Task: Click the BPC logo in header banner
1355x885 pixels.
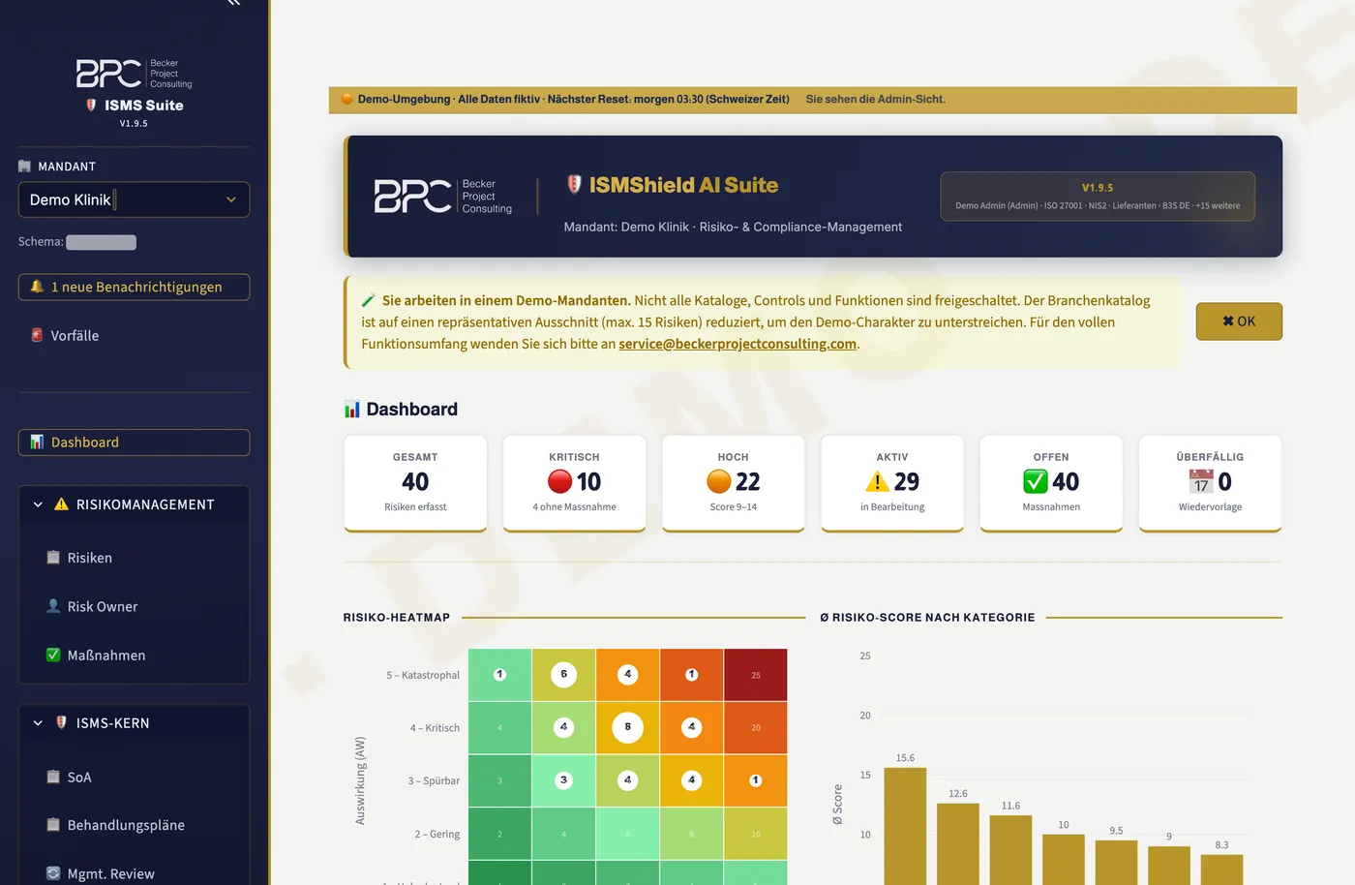Action: click(443, 196)
